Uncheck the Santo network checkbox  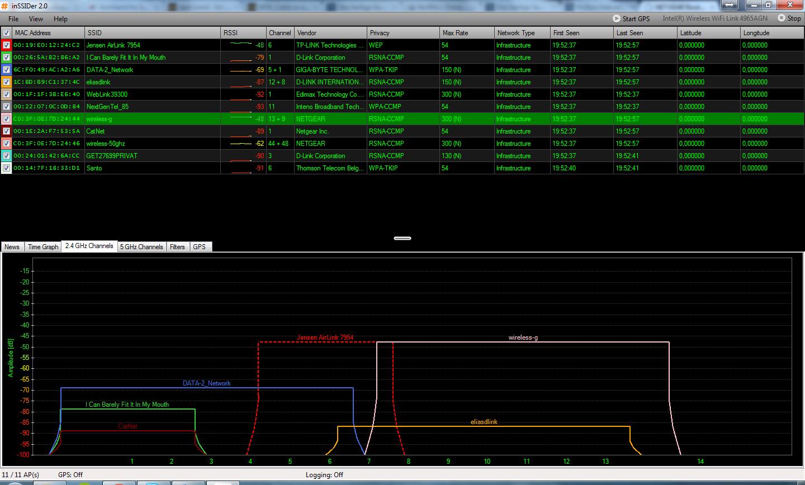tap(6, 168)
